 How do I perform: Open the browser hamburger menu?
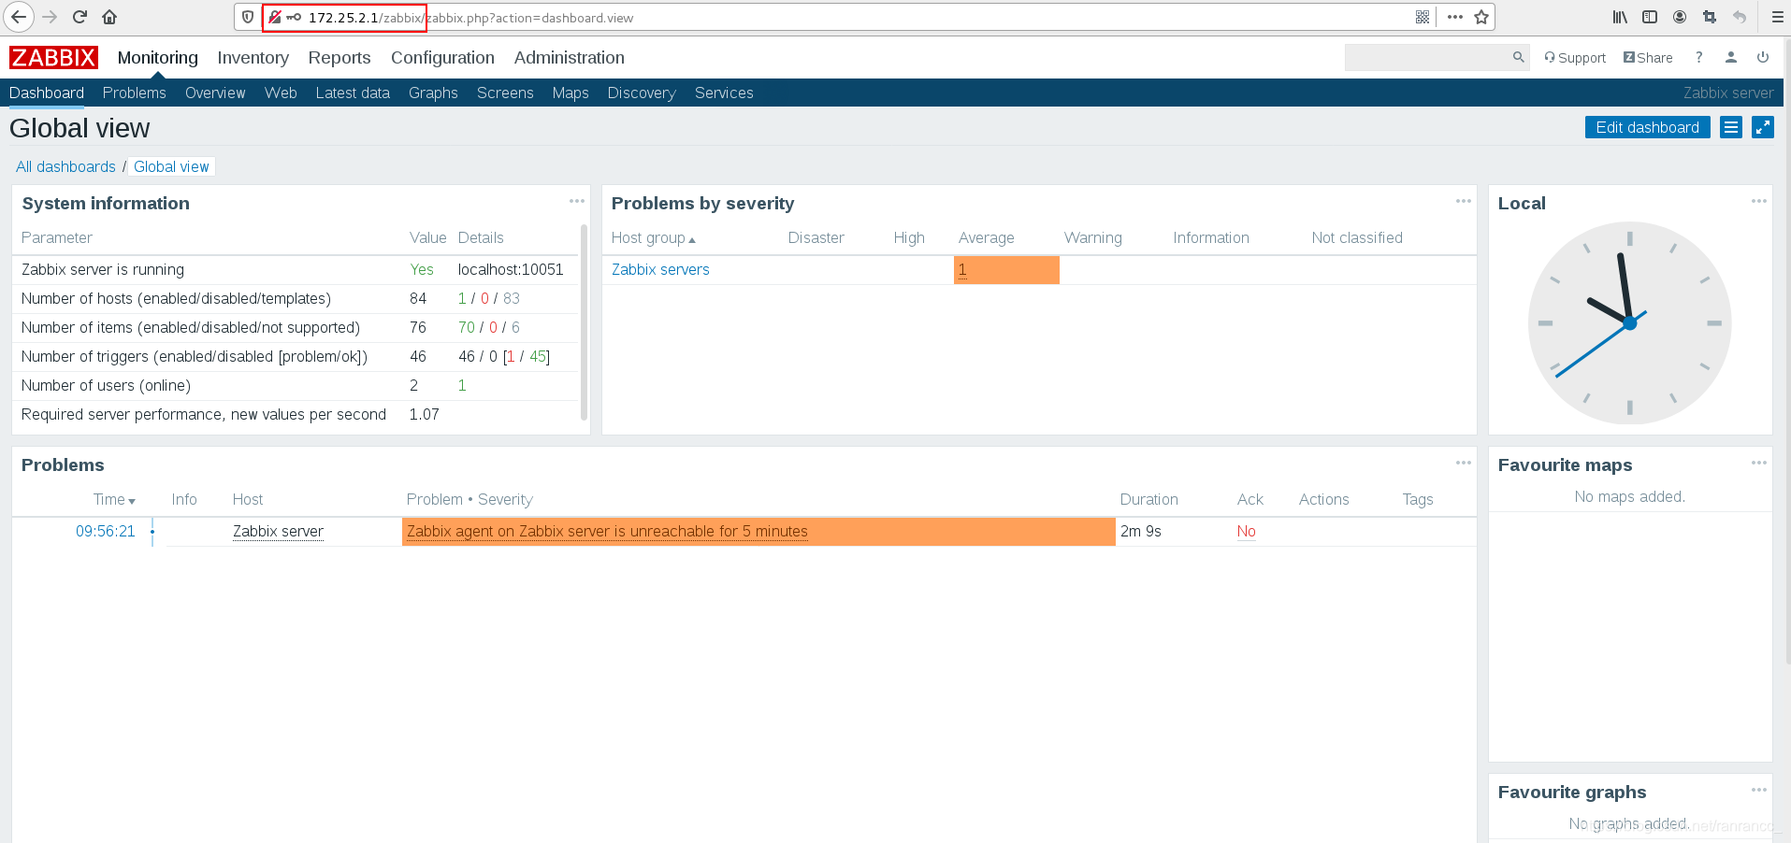[1777, 17]
